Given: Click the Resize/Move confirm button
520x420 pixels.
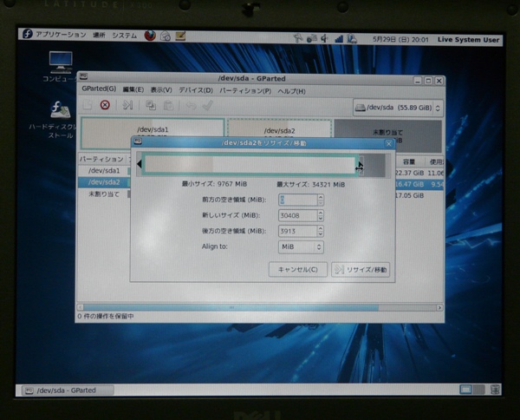Looking at the screenshot, I should point(361,270).
